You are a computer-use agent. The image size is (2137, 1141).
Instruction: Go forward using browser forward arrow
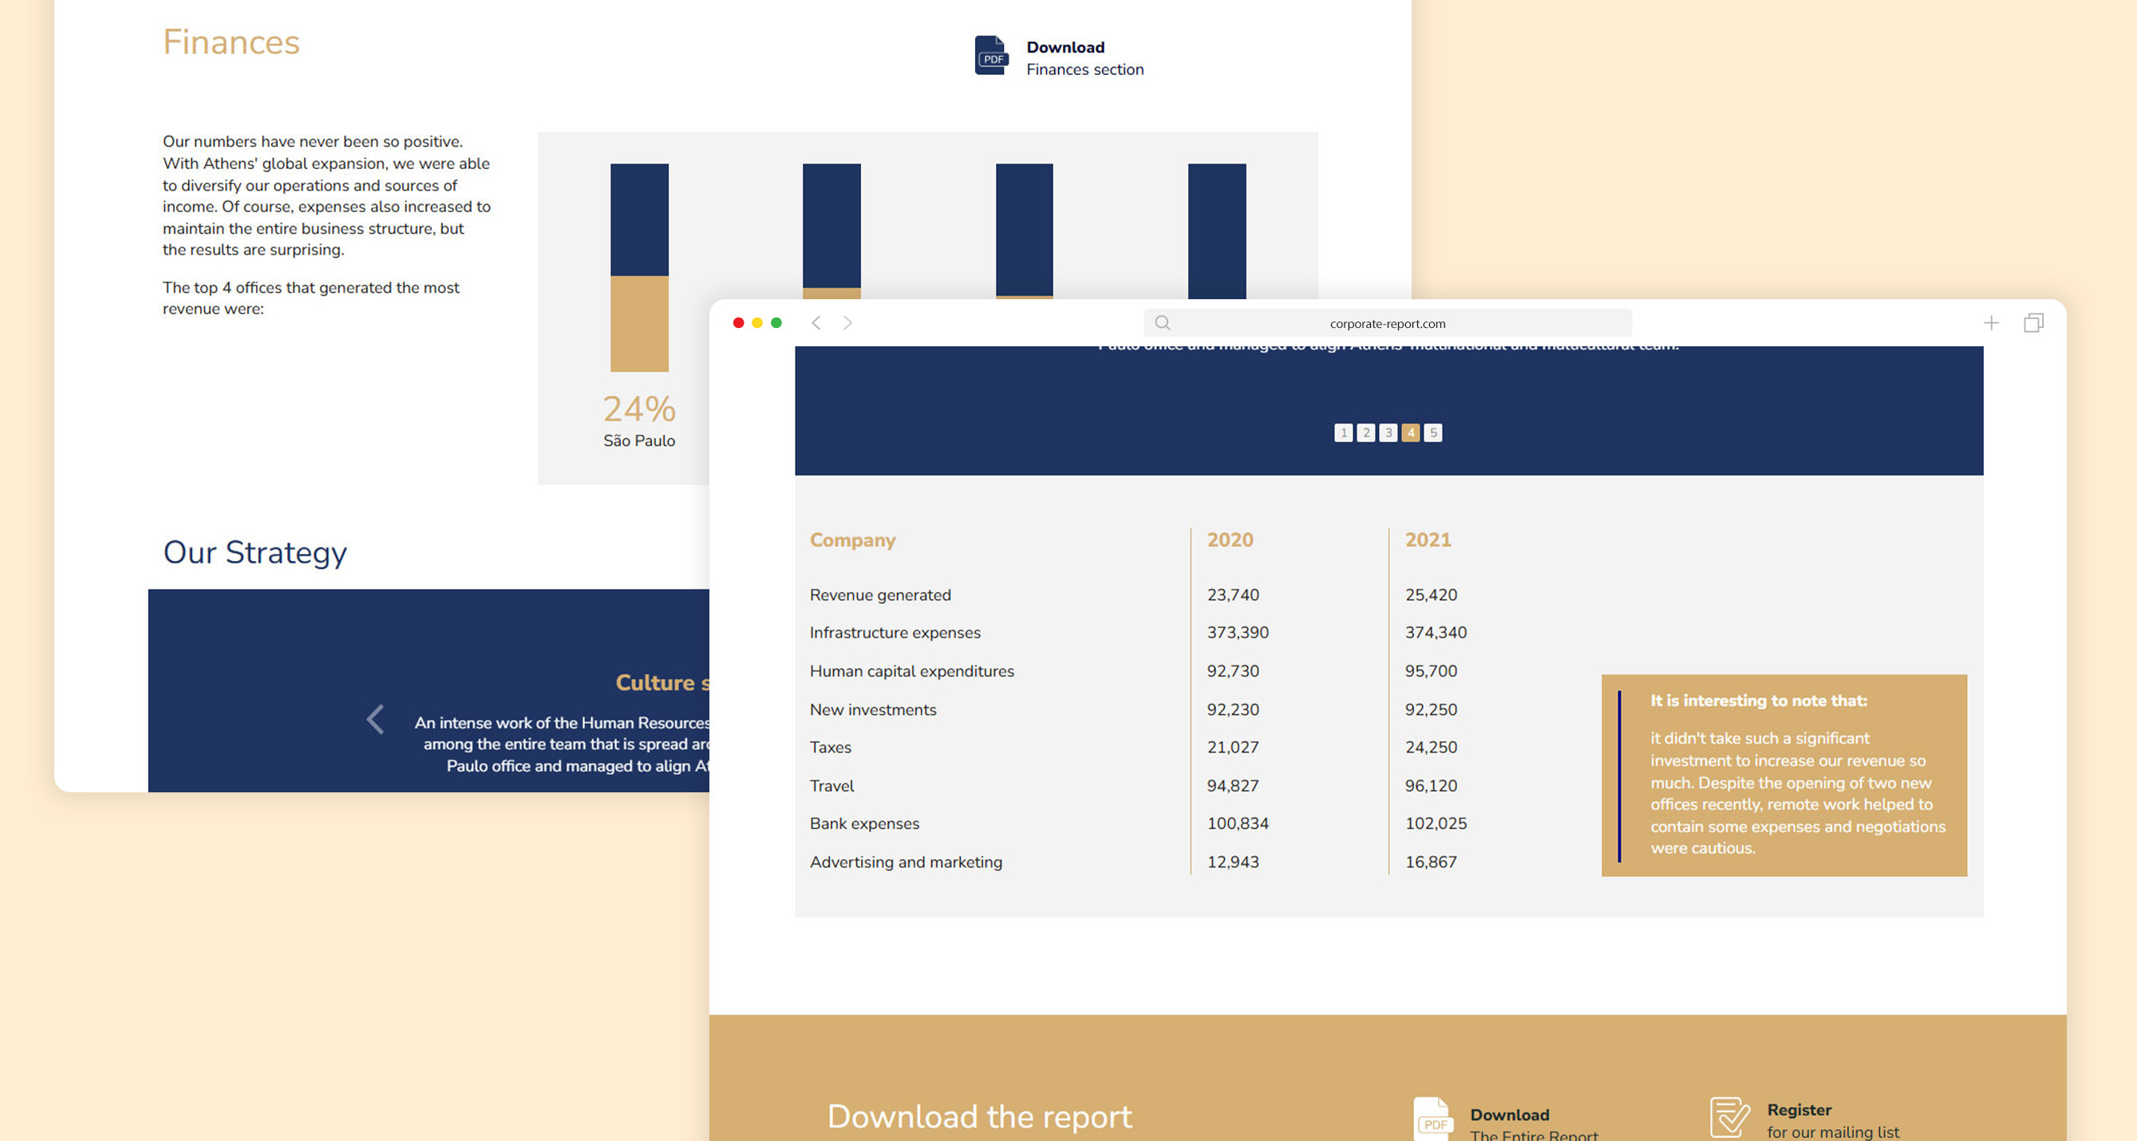(x=847, y=322)
